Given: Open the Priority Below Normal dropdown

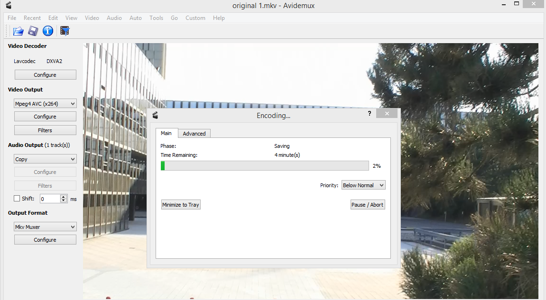Looking at the screenshot, I should [363, 185].
